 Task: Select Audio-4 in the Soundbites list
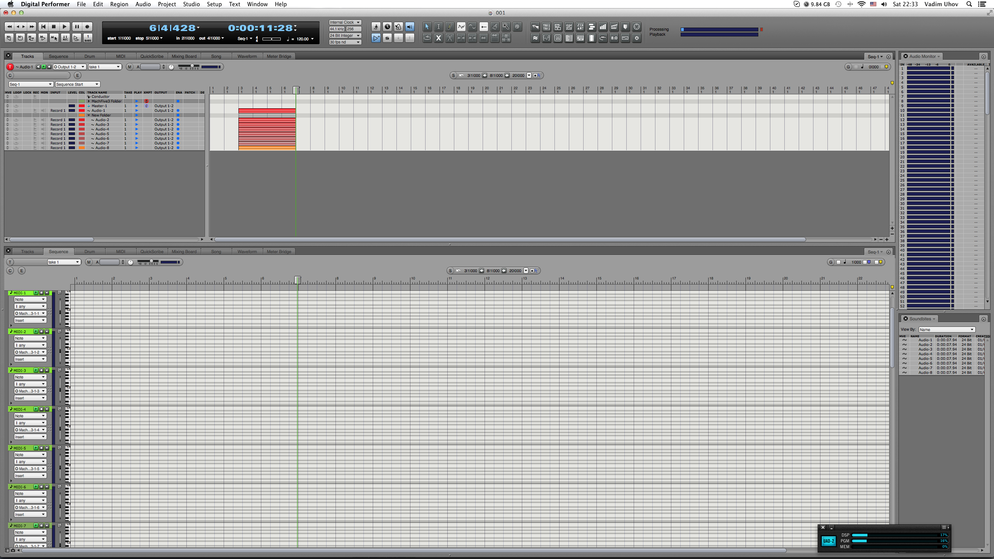point(925,354)
